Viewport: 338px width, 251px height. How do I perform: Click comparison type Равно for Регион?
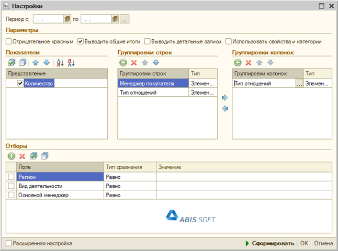click(130, 177)
